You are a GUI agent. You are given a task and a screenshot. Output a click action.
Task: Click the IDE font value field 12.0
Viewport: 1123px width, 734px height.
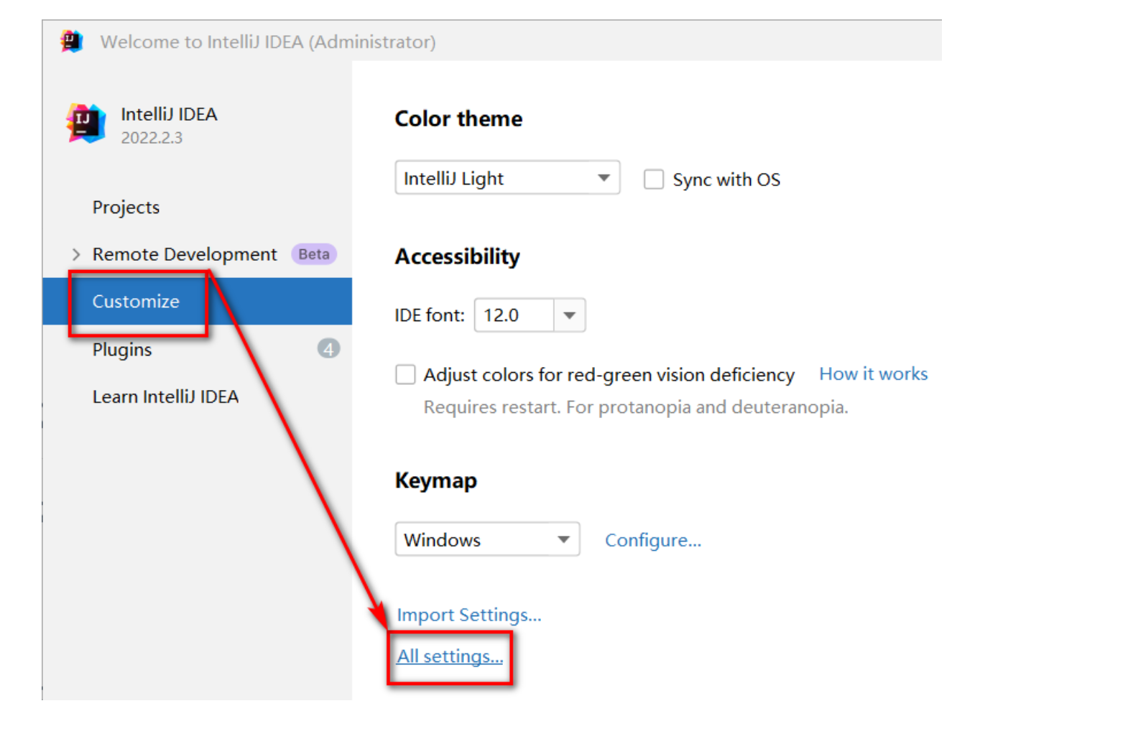click(514, 315)
